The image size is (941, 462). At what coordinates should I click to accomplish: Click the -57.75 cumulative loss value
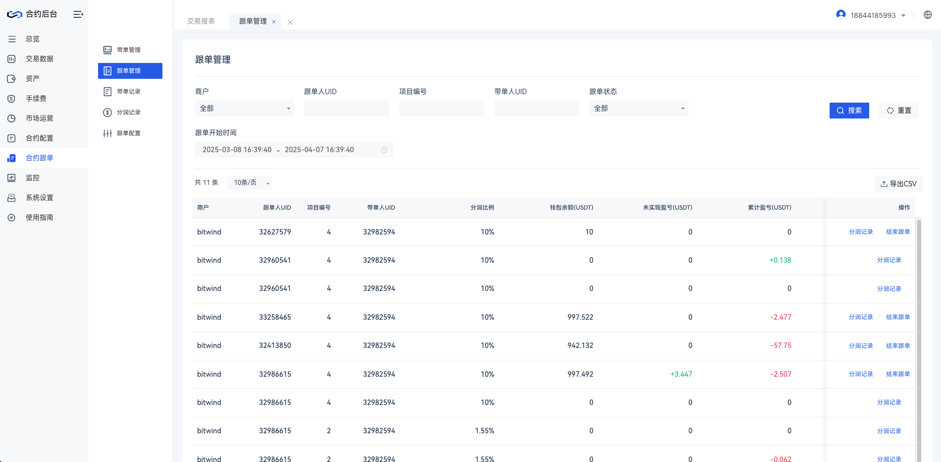(x=781, y=346)
